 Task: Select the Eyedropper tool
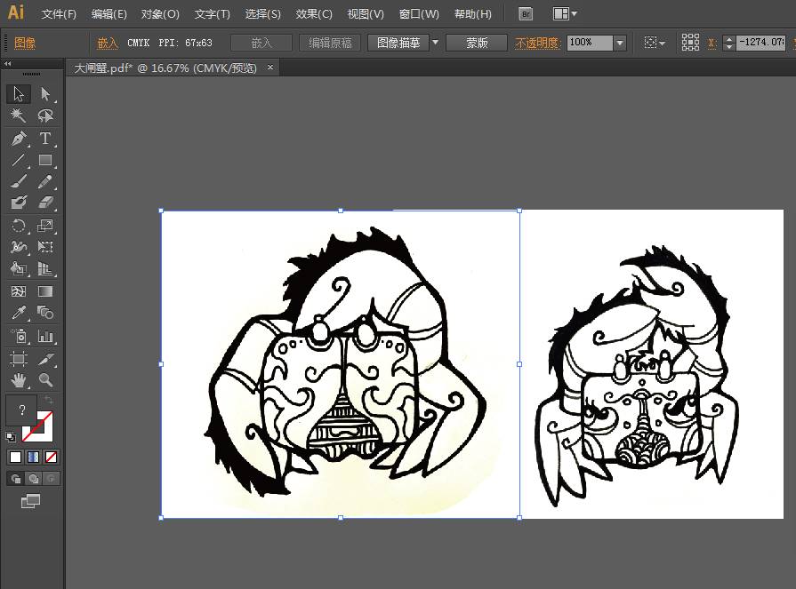click(x=19, y=313)
